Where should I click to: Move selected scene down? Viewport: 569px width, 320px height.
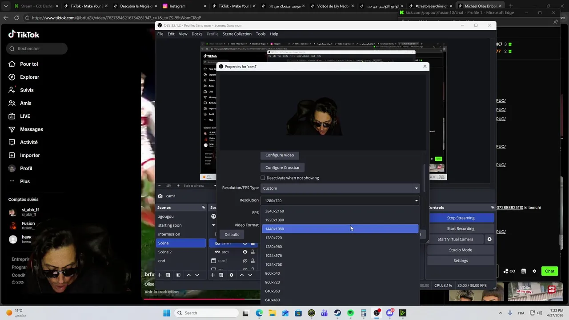click(x=197, y=275)
